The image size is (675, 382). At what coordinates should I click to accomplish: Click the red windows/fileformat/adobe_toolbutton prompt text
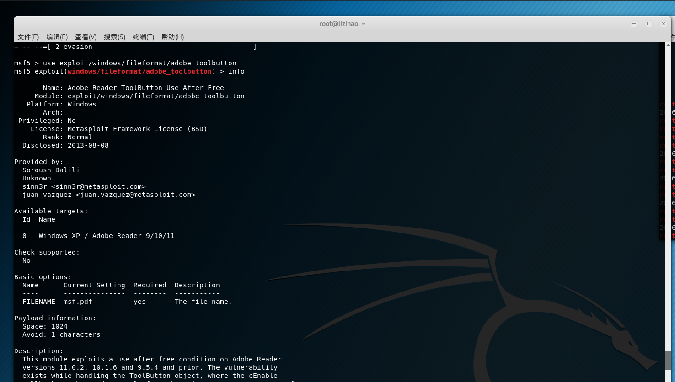[139, 71]
